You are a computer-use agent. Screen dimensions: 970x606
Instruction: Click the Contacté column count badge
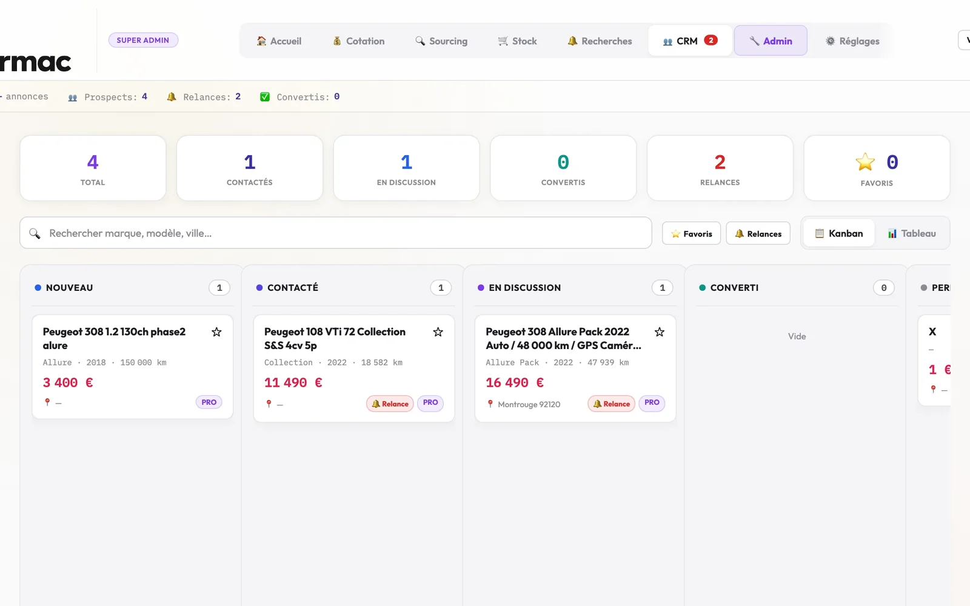pos(441,288)
